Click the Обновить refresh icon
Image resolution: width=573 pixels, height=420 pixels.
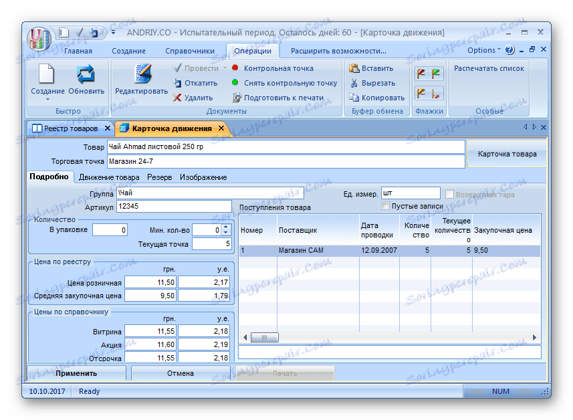click(x=86, y=74)
